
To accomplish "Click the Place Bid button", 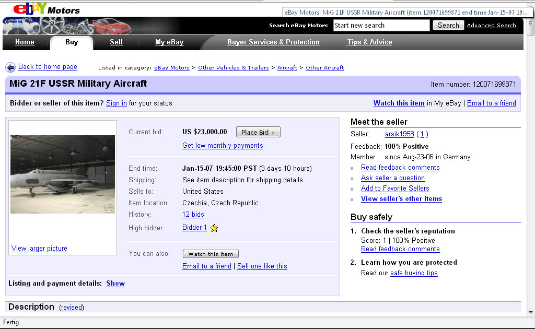I will 258,132.
